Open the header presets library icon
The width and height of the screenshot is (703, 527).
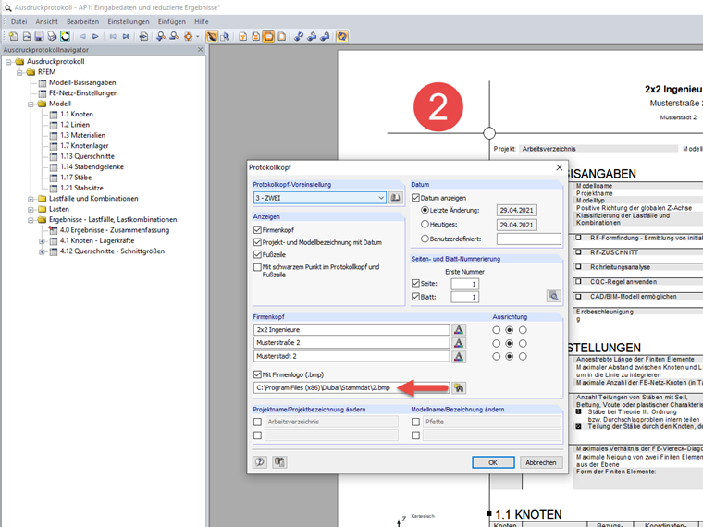(x=395, y=198)
